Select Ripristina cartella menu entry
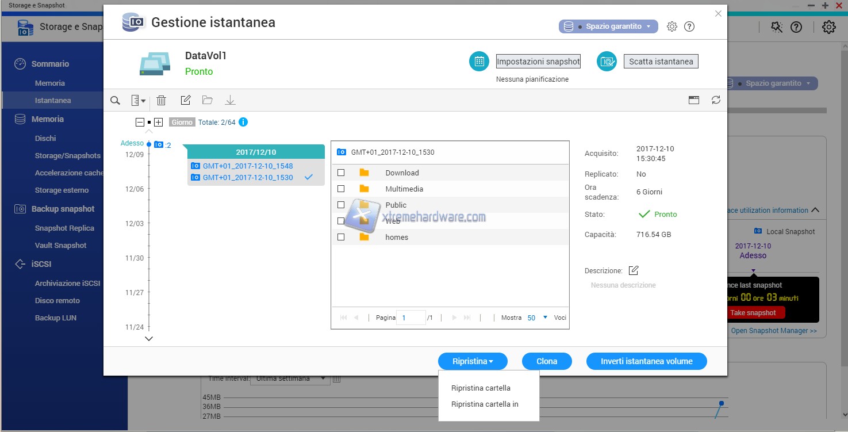This screenshot has width=848, height=432. pos(481,388)
